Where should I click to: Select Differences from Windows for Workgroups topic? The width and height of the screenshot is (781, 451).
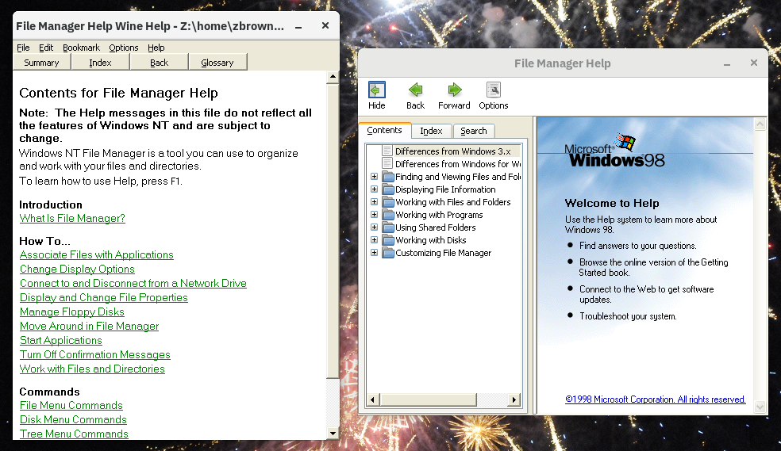pyautogui.click(x=458, y=163)
